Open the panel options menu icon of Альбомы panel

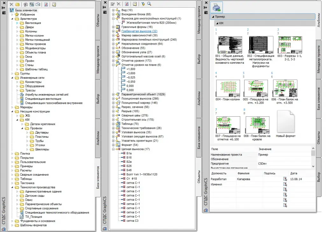[x=206, y=12]
